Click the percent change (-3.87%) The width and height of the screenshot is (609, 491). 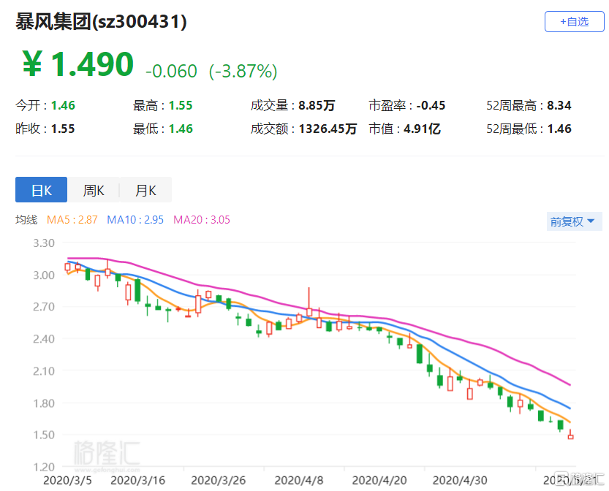click(243, 71)
